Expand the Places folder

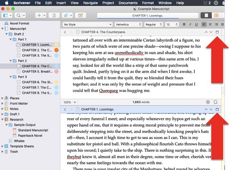click(x=3, y=98)
